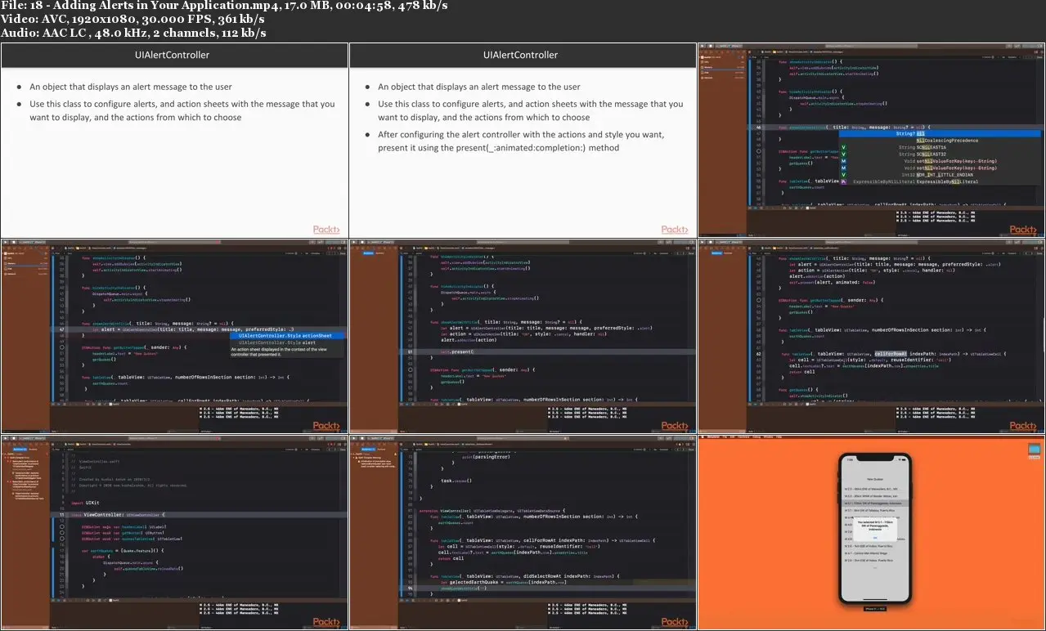Choose UIAlertController.Style alert suggestion
The width and height of the screenshot is (1046, 631).
(x=286, y=342)
